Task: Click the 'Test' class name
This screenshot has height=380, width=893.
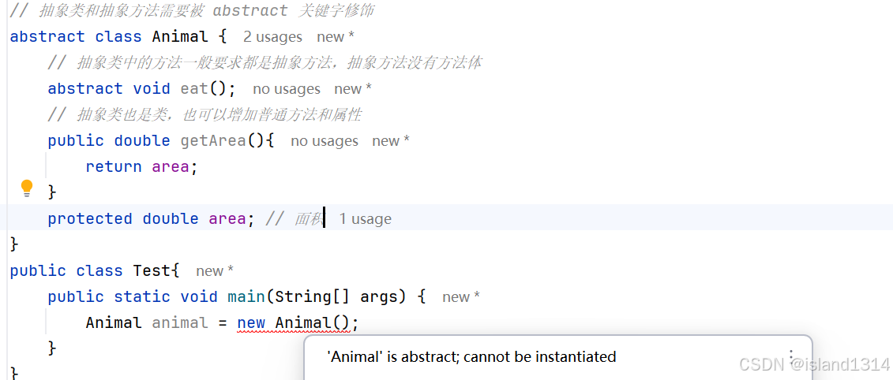Action: click(x=152, y=270)
